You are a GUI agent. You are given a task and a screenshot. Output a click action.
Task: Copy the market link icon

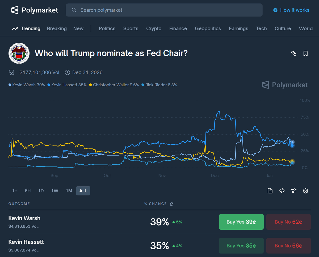click(x=294, y=53)
